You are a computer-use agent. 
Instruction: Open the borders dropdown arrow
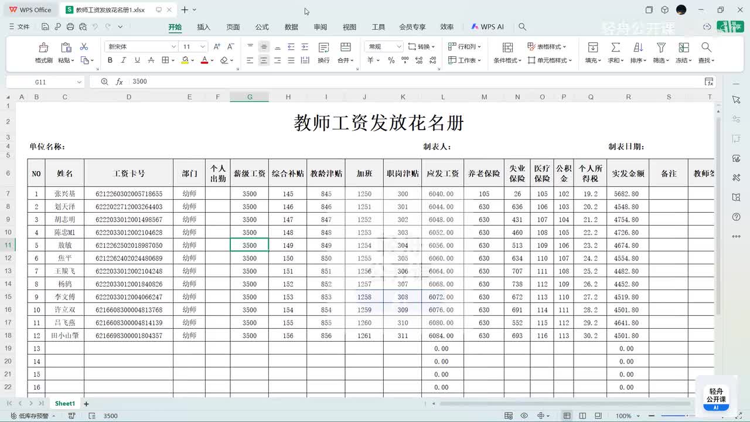174,60
